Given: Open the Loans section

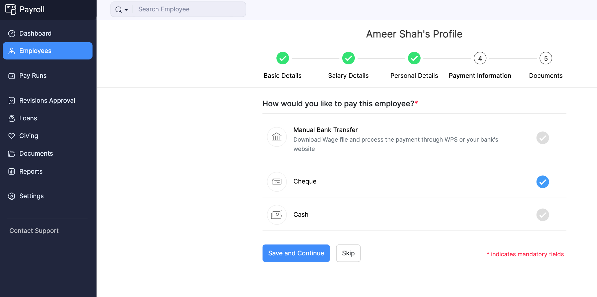Looking at the screenshot, I should [x=28, y=118].
